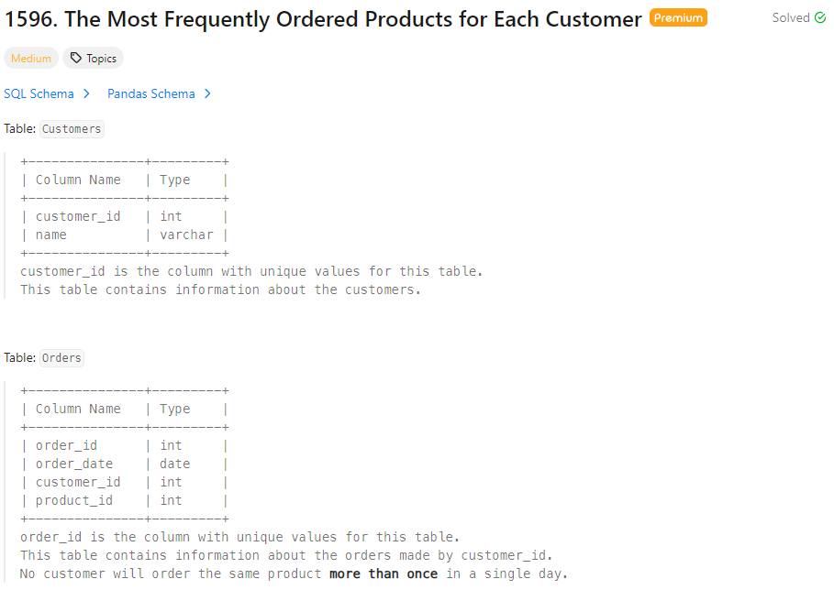The image size is (834, 590).
Task: Click the Solved status label
Action: pos(791,18)
